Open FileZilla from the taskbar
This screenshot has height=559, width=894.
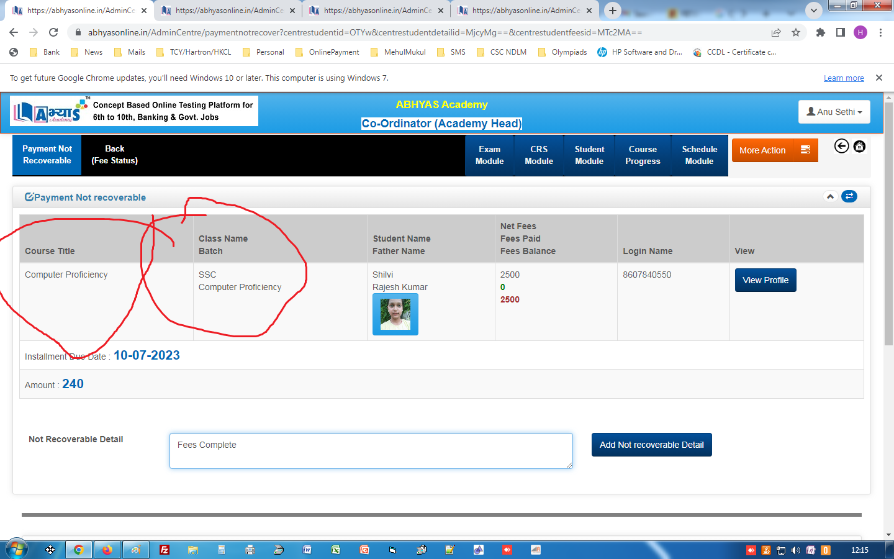tap(165, 550)
